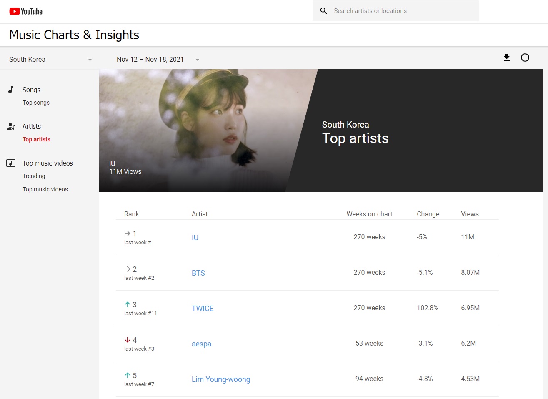The height and width of the screenshot is (399, 548).
Task: Click the download chart icon
Action: pyautogui.click(x=507, y=58)
